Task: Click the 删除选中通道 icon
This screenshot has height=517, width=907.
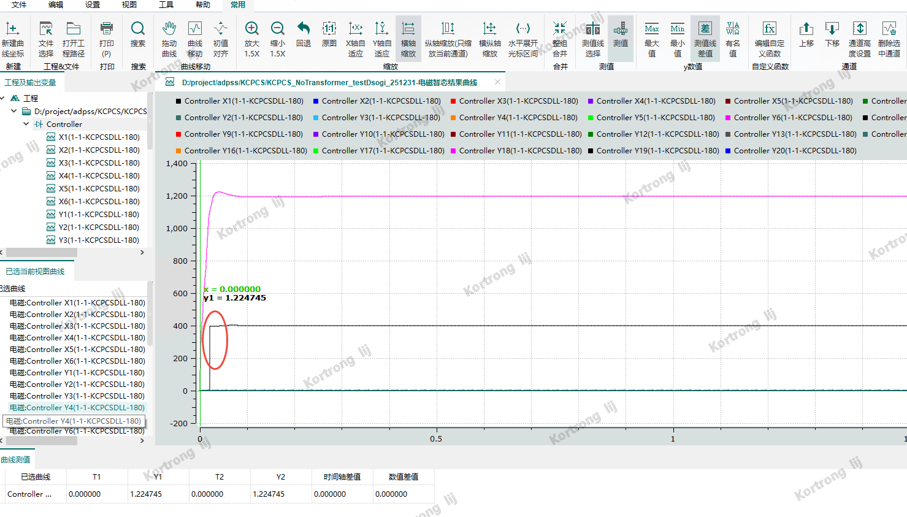Action: [889, 28]
